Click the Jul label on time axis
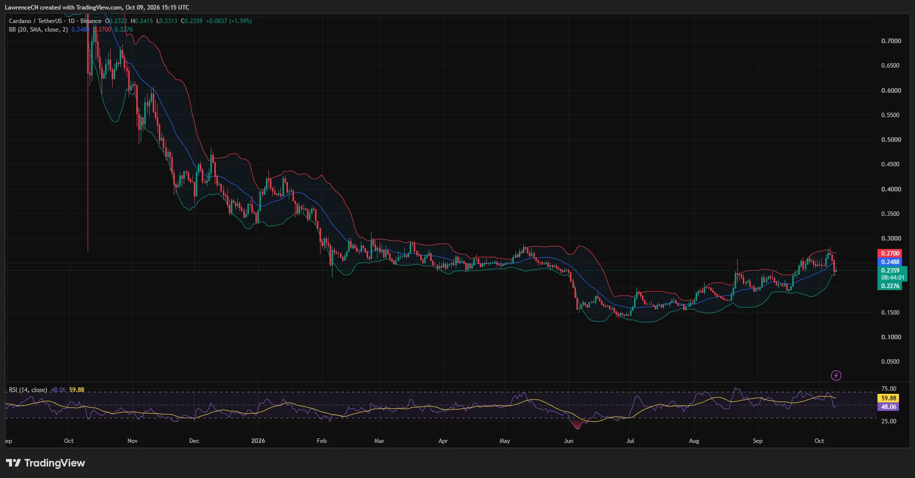The height and width of the screenshot is (478, 915). click(x=630, y=441)
